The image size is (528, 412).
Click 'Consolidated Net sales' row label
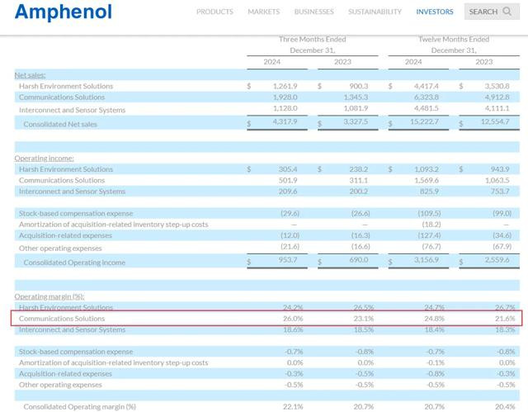(60, 125)
